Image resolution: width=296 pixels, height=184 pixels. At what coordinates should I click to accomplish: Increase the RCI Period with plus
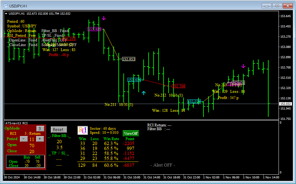[40, 139]
